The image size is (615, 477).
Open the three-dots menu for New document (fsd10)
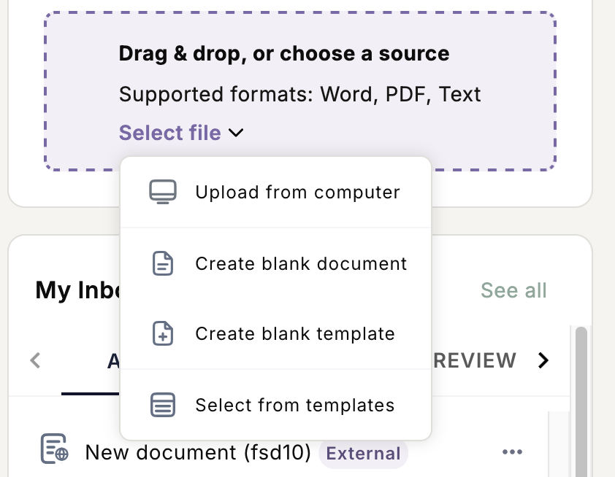(x=512, y=452)
